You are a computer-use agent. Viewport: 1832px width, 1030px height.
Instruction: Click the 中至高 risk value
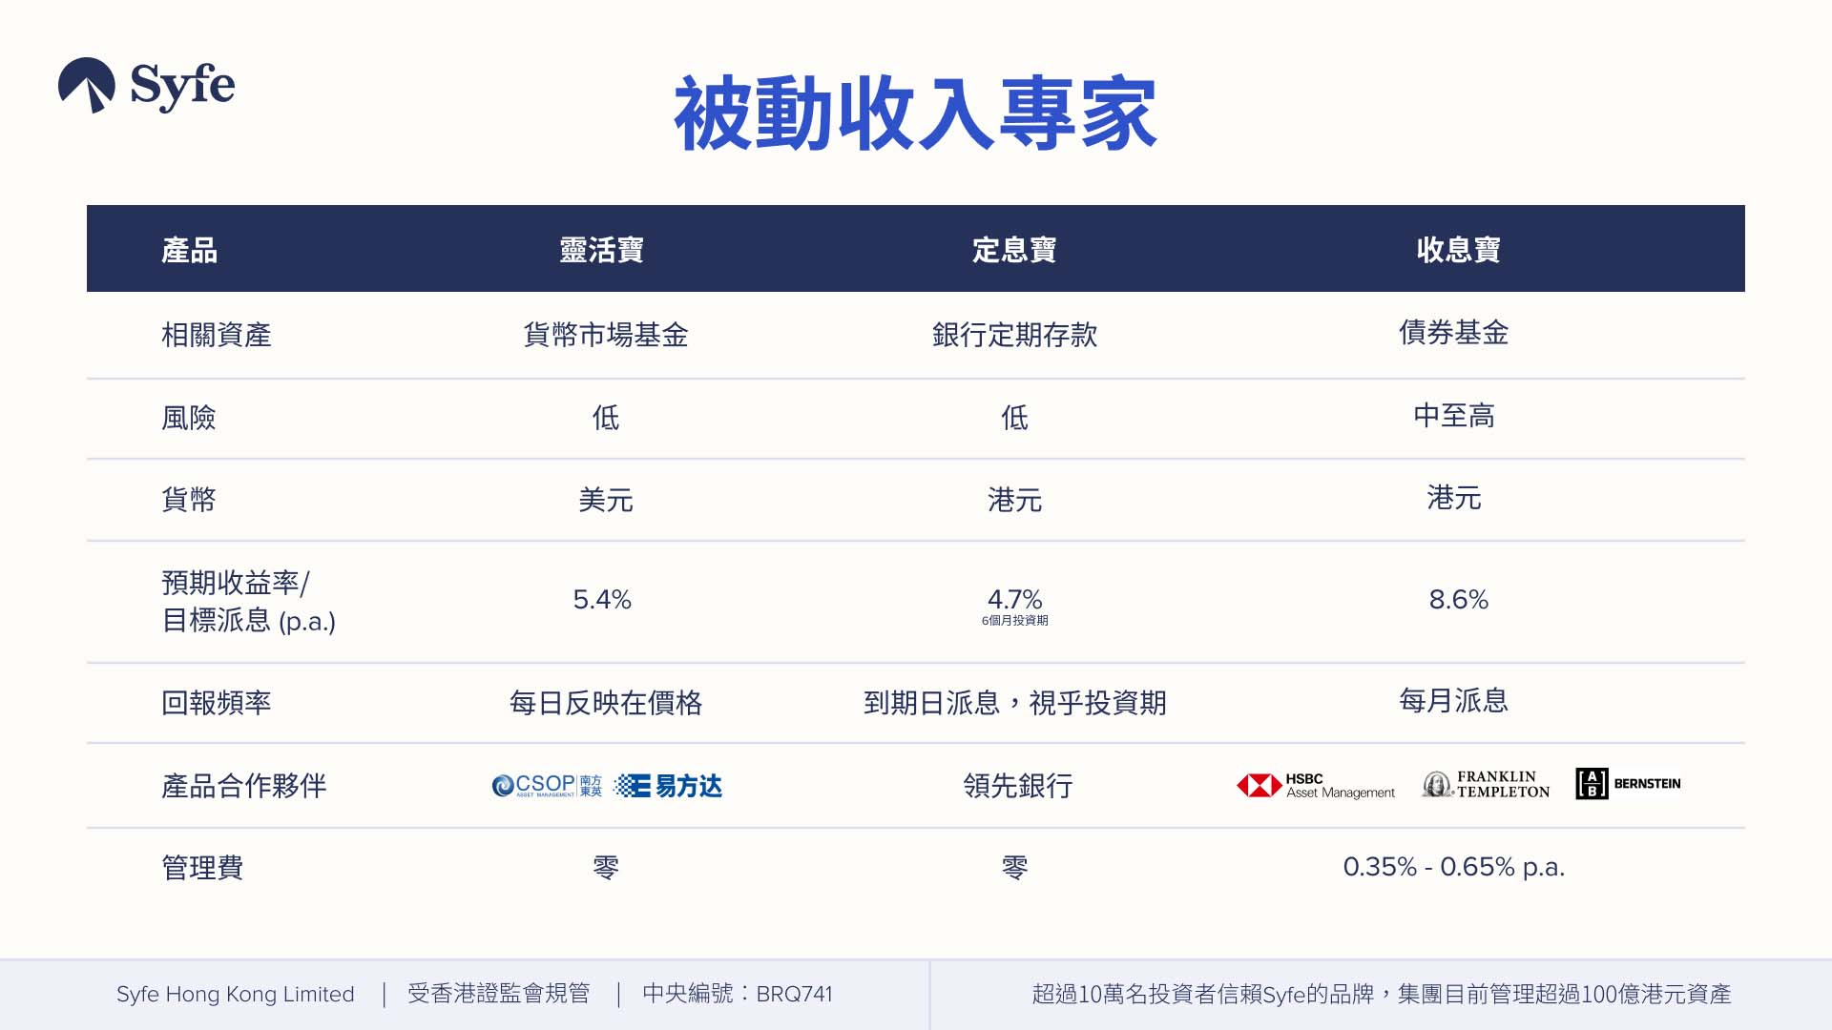[1454, 416]
